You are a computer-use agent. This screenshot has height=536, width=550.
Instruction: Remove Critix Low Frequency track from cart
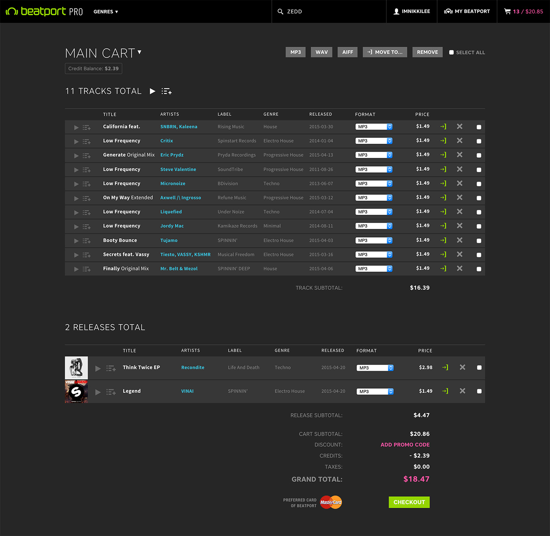coord(460,141)
